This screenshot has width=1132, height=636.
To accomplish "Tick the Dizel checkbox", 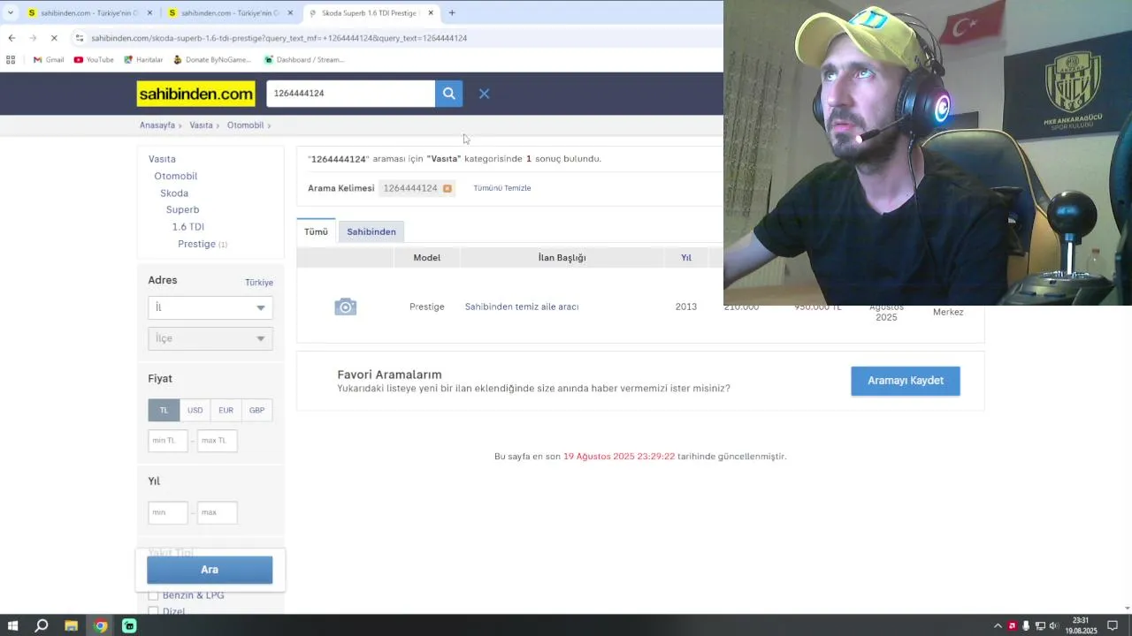I will pos(153,610).
